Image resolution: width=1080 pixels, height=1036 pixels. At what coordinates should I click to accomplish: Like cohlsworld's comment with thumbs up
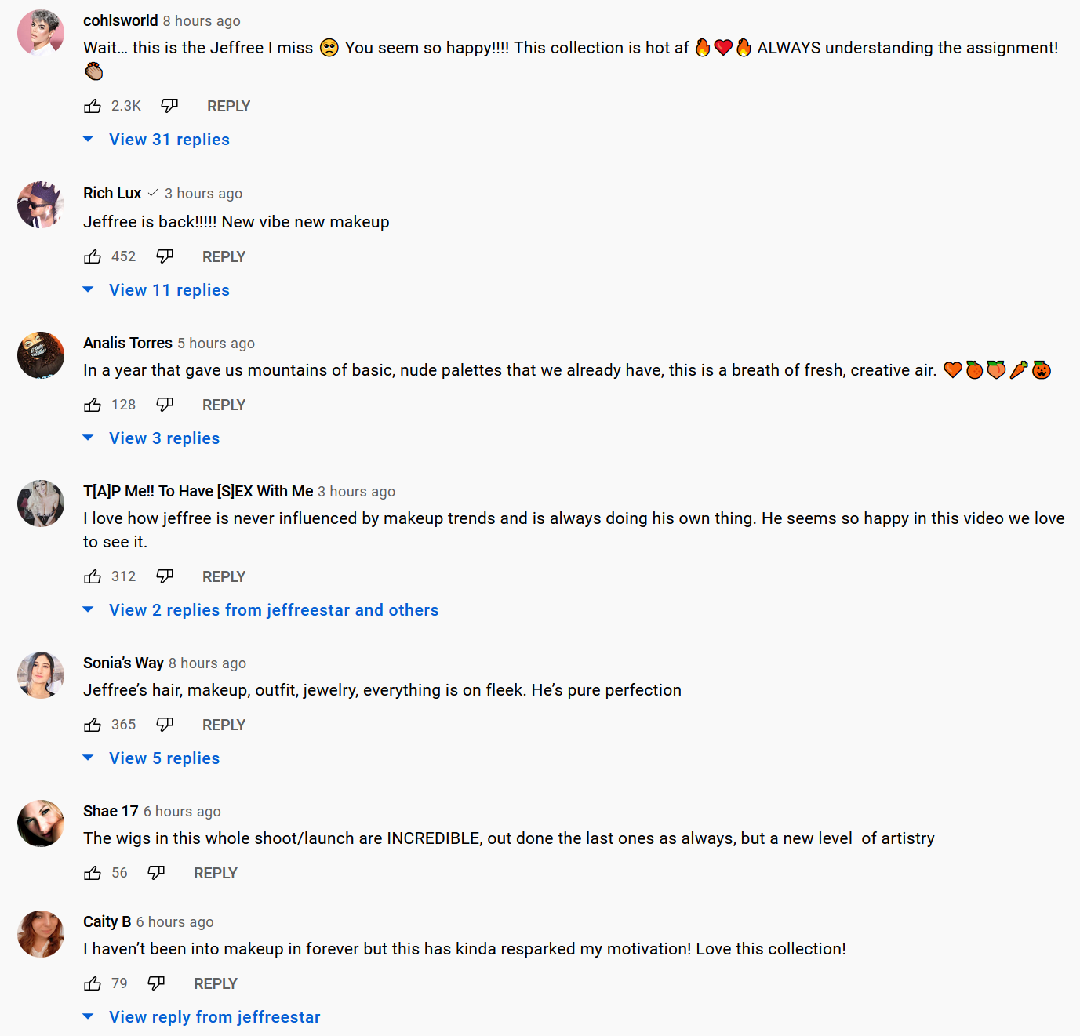pyautogui.click(x=93, y=106)
